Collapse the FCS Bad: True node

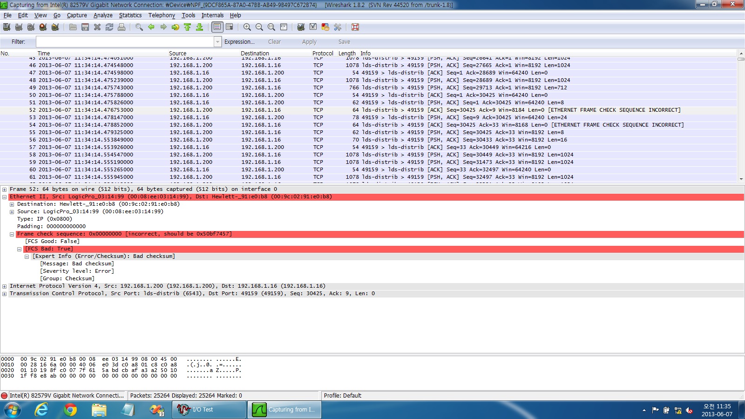19,249
